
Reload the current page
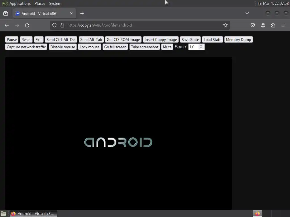tap(27, 25)
